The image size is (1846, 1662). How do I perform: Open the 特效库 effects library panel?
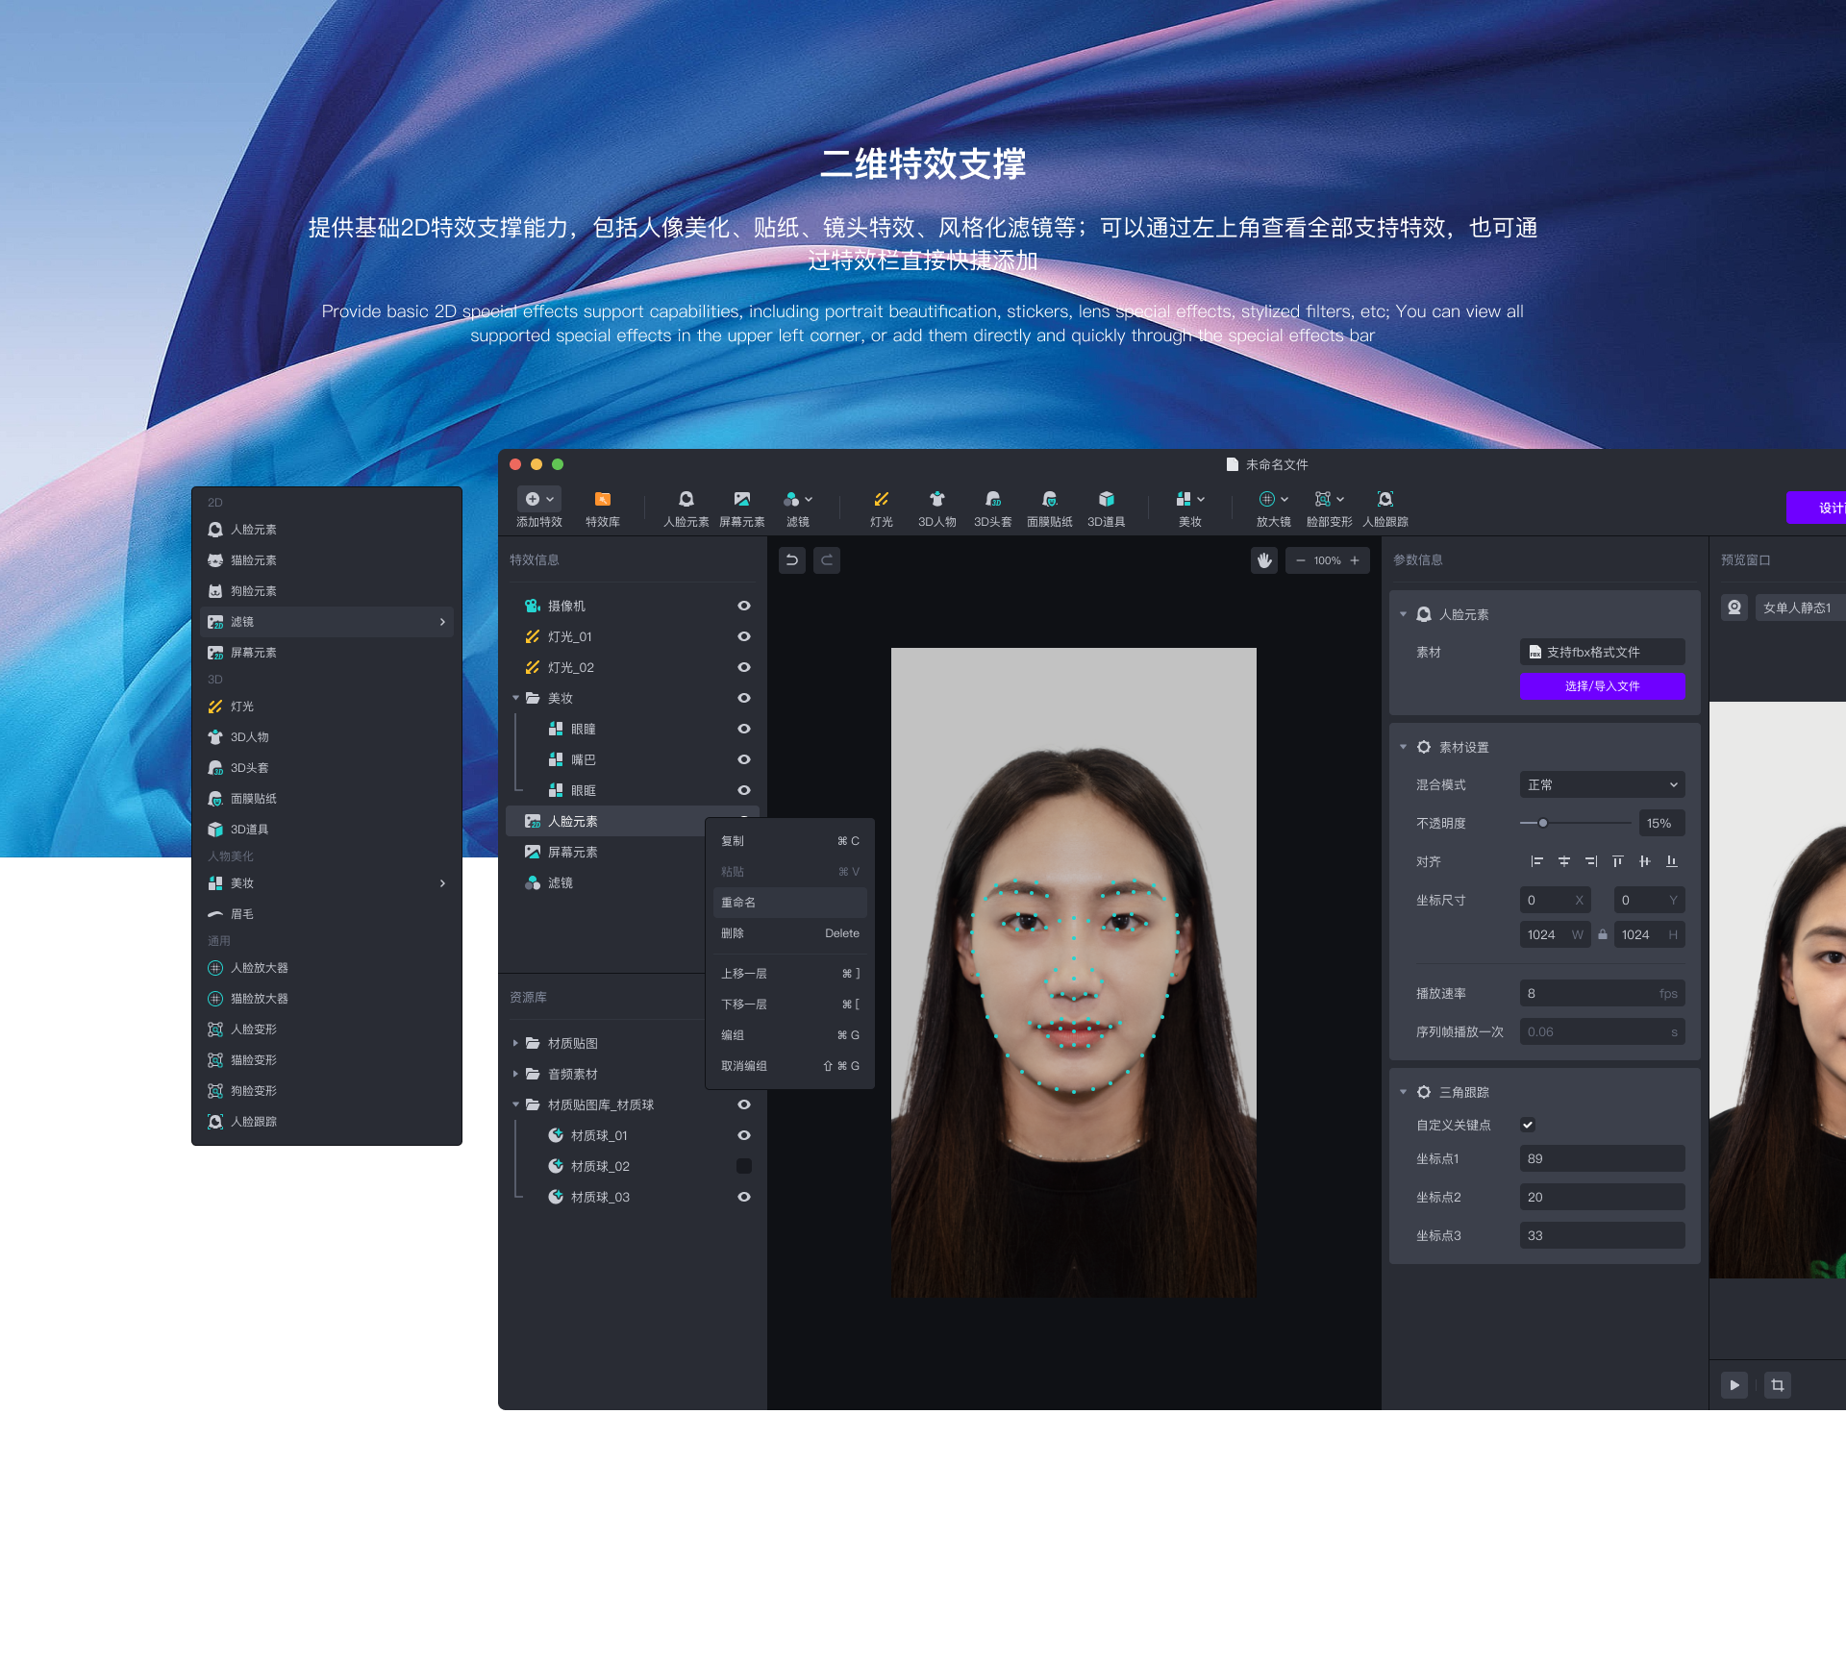click(602, 508)
